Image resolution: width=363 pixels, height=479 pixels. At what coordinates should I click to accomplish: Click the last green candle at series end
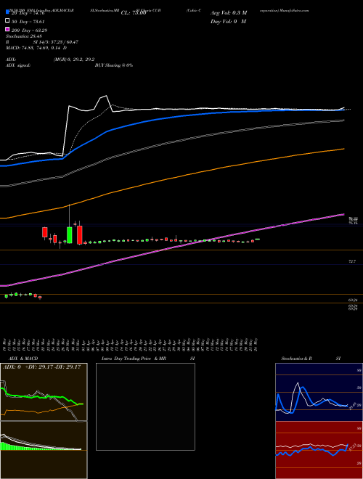click(x=257, y=239)
